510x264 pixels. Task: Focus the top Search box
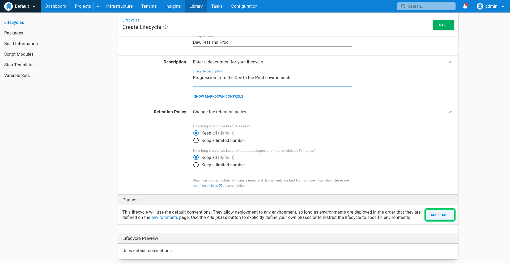426,6
